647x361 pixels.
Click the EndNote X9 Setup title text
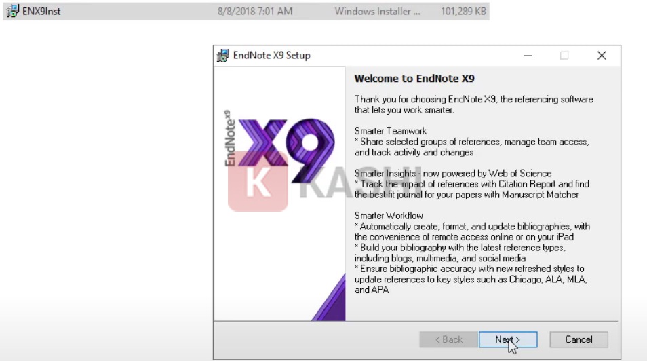[271, 56]
